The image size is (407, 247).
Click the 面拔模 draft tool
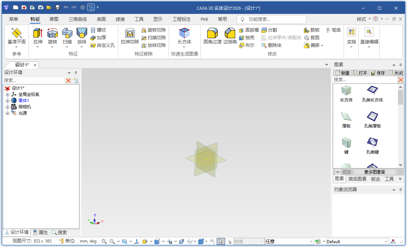[x=249, y=30]
